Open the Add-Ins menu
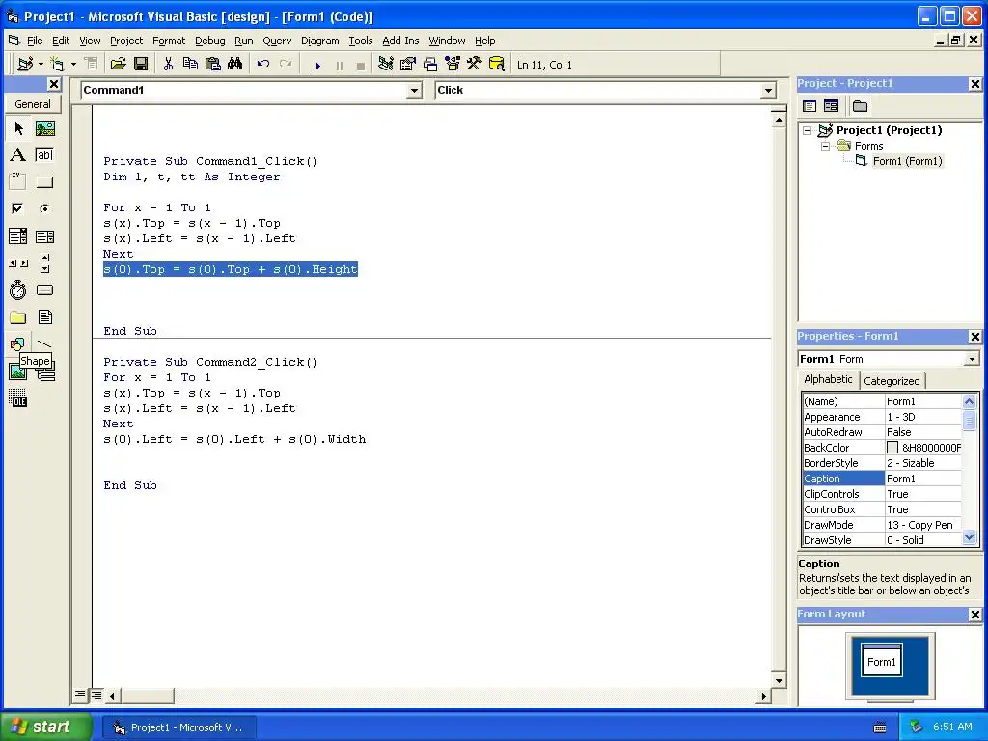 400,41
